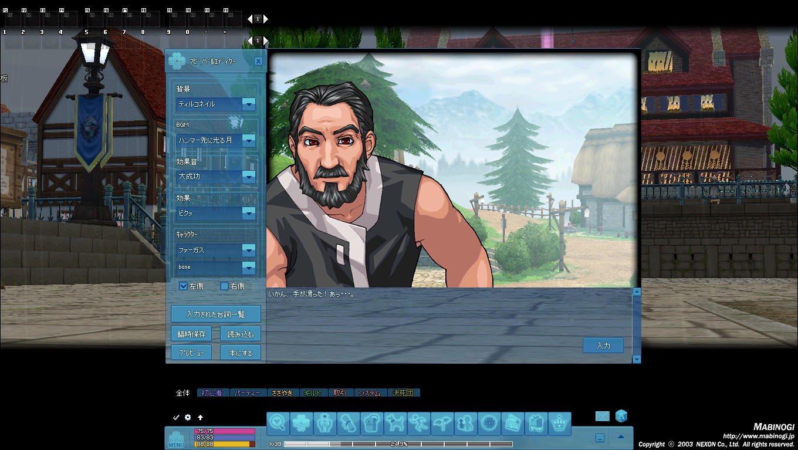The image size is (798, 450).
Task: Uncheck the 左側 (left side) checkbox
Action: pyautogui.click(x=183, y=286)
